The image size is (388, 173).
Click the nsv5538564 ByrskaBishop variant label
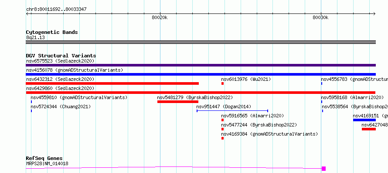355,106
